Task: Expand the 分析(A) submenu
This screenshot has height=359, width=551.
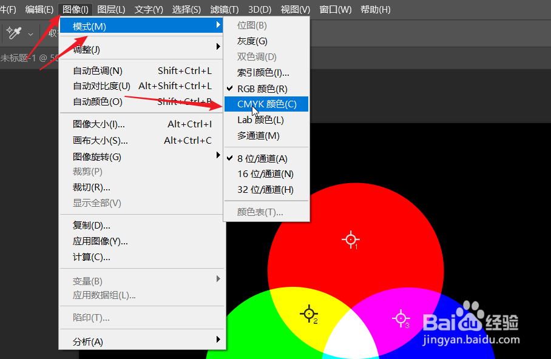Action: tap(141, 341)
